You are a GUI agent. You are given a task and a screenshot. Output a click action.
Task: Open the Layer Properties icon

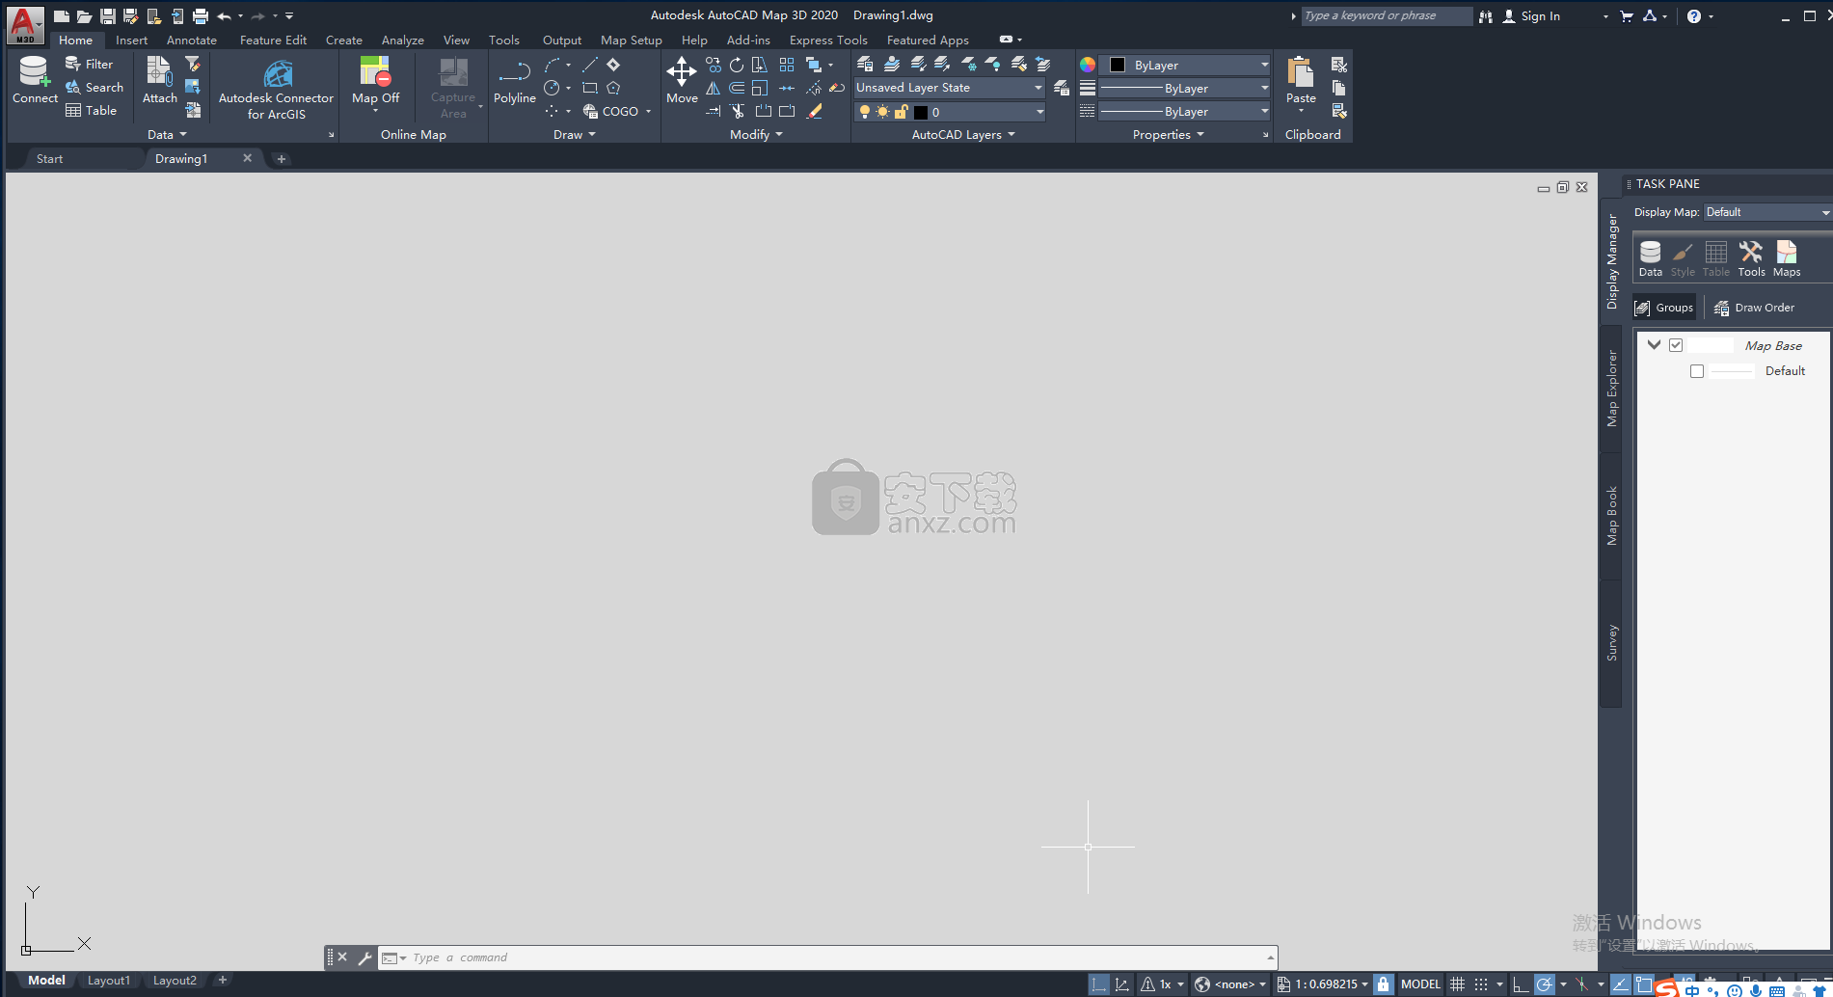(865, 65)
